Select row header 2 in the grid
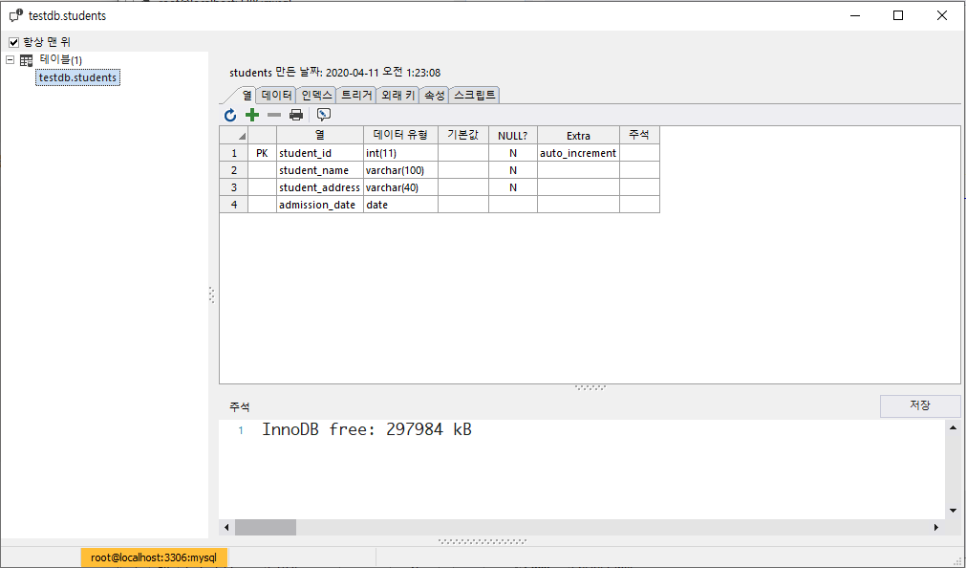The width and height of the screenshot is (966, 568). (x=233, y=170)
